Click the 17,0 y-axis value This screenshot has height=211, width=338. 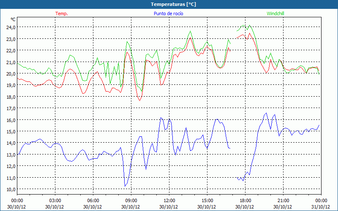pyautogui.click(x=11, y=108)
